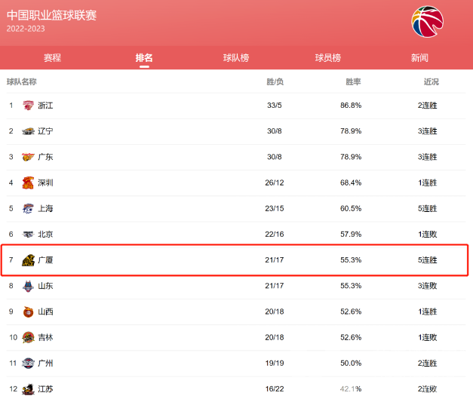Click the 中国职业篮球联赛 title

[51, 15]
